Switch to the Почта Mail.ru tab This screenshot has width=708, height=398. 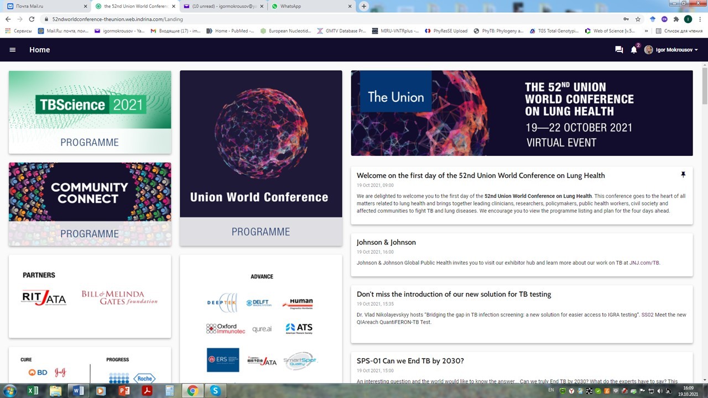46,6
